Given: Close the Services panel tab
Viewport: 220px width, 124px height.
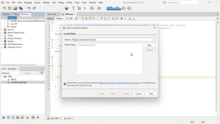Looking at the screenshot, I should (x=30, y=14).
